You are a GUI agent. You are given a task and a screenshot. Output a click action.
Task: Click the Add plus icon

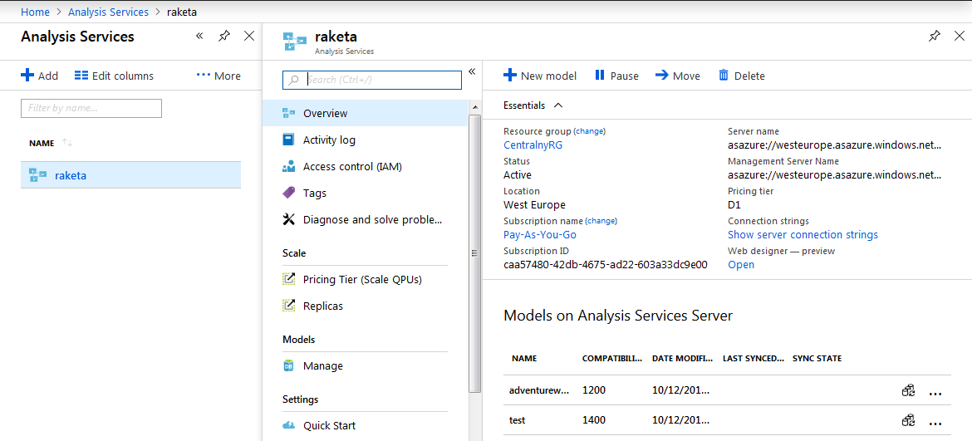[27, 76]
